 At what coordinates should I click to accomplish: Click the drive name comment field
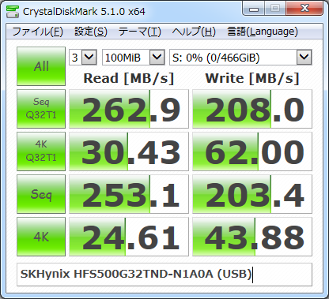[164, 275]
